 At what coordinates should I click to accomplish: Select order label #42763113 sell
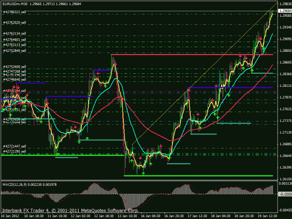pyautogui.click(x=14, y=45)
